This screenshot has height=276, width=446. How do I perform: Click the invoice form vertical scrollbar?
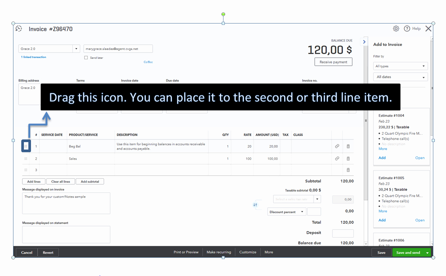[x=366, y=120]
